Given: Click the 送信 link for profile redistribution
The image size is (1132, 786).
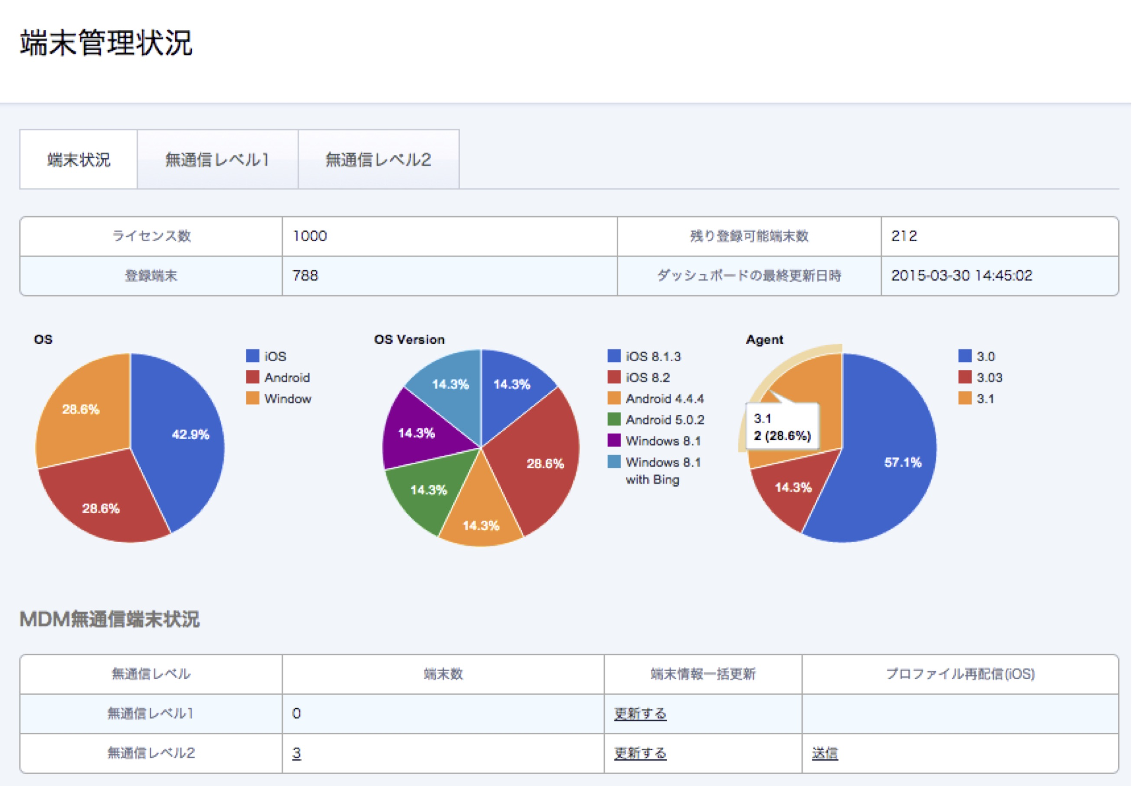Looking at the screenshot, I should (x=825, y=753).
